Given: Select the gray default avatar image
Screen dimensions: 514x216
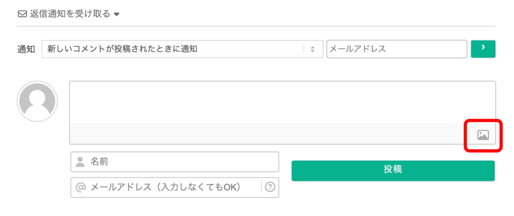Looking at the screenshot, I should tap(37, 101).
